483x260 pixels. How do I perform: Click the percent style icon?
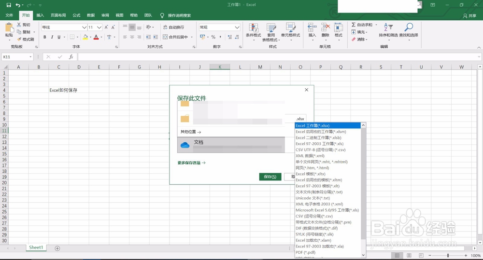pos(213,37)
